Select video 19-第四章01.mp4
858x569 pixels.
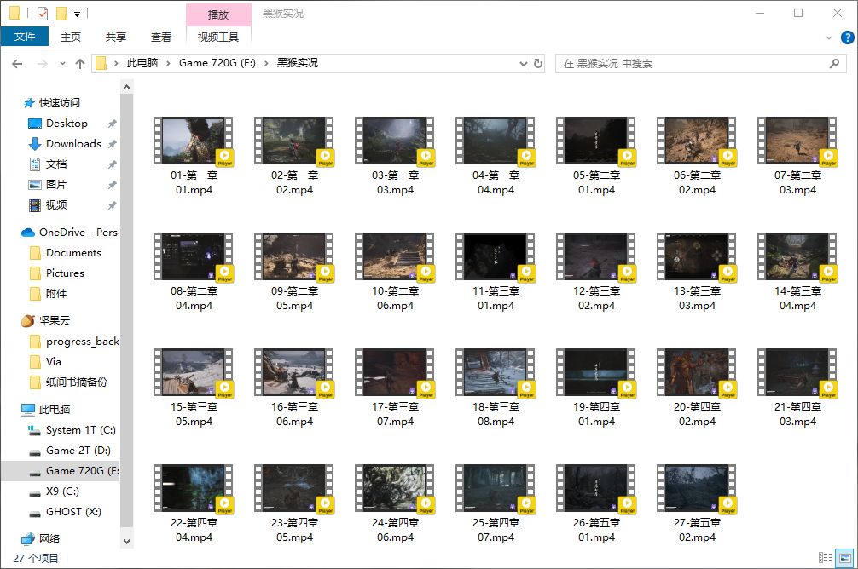(x=596, y=388)
